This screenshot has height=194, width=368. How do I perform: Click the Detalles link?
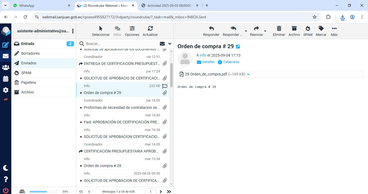[x=208, y=62]
